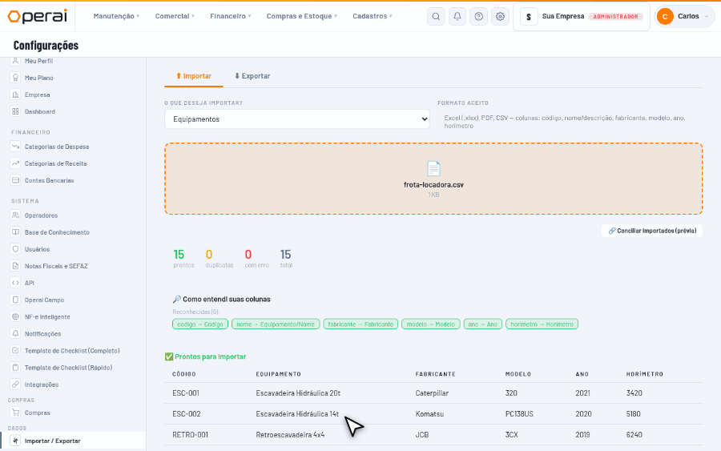Switch to the Importar tab
721x451 pixels.
[194, 76]
